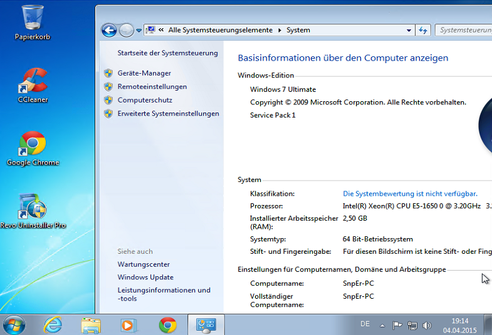The height and width of the screenshot is (335, 492).
Task: Click the volume speaker icon in the tray
Action: (427, 325)
